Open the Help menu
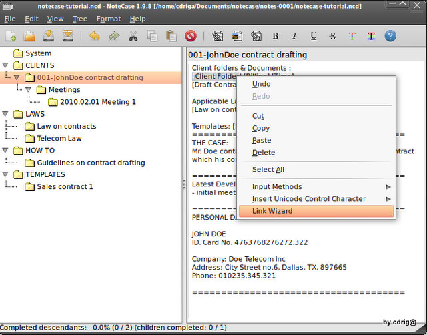 [137, 19]
